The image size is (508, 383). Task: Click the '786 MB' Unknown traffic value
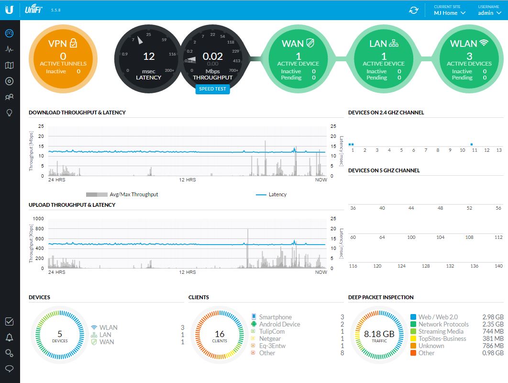[493, 345]
